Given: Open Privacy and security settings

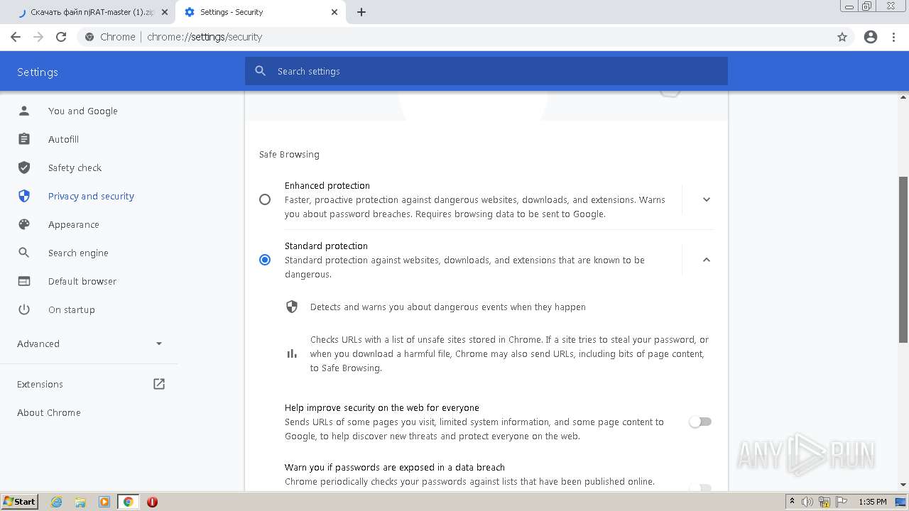Looking at the screenshot, I should pyautogui.click(x=91, y=196).
